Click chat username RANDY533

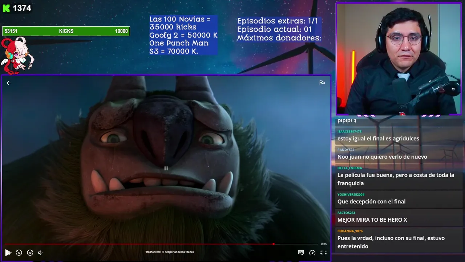[x=346, y=150]
